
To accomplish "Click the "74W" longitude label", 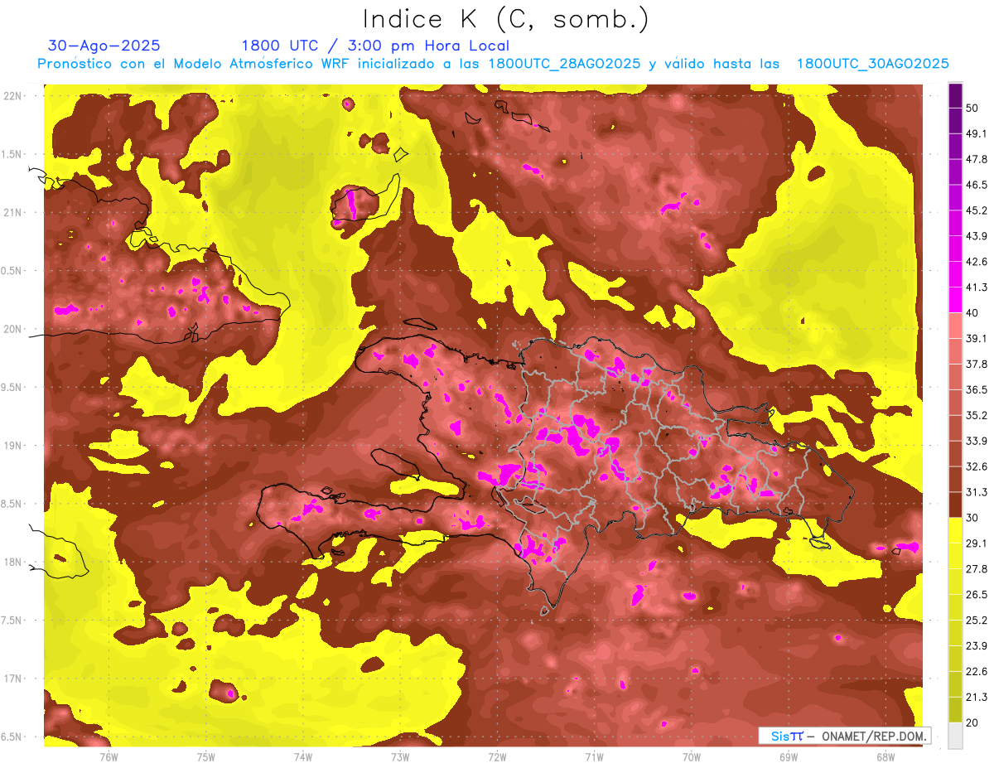I will click(303, 756).
